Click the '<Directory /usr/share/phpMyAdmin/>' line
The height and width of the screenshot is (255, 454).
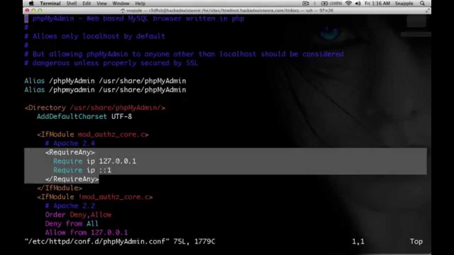pyautogui.click(x=95, y=108)
